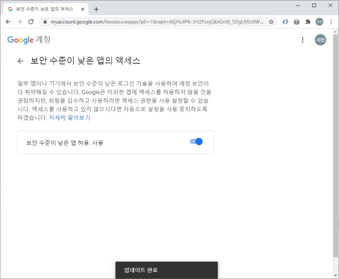Click the 보안 수준이 낮은 앱의 액세스 heading

pos(85,60)
